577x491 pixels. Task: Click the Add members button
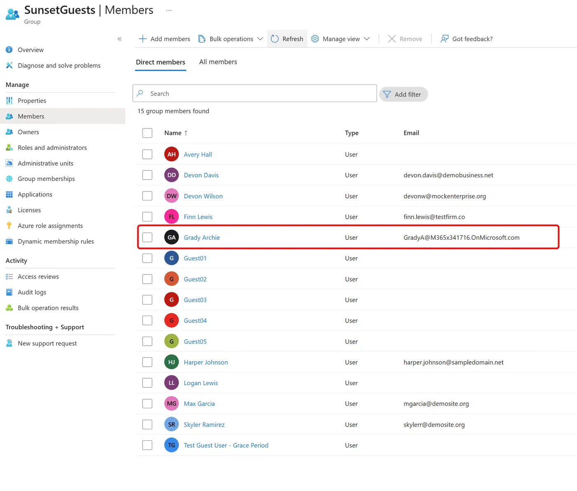[x=164, y=39]
